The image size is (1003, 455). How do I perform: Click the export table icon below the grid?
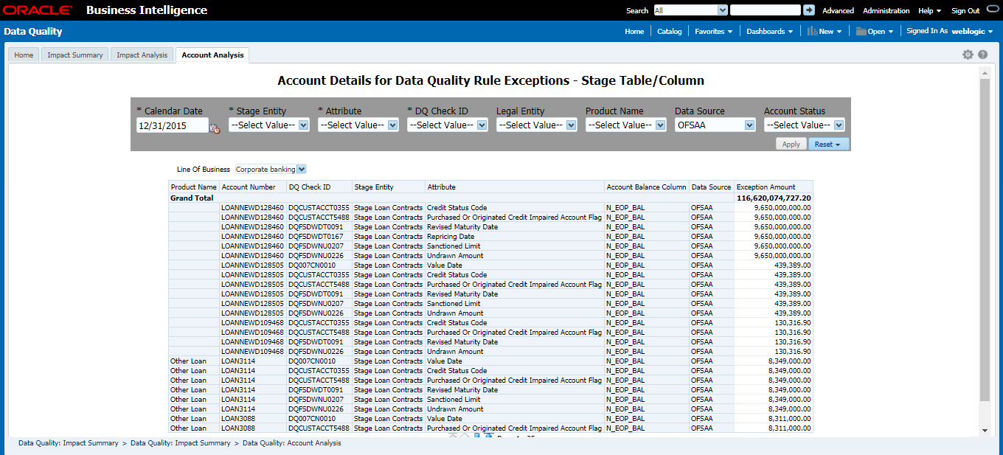(488, 437)
